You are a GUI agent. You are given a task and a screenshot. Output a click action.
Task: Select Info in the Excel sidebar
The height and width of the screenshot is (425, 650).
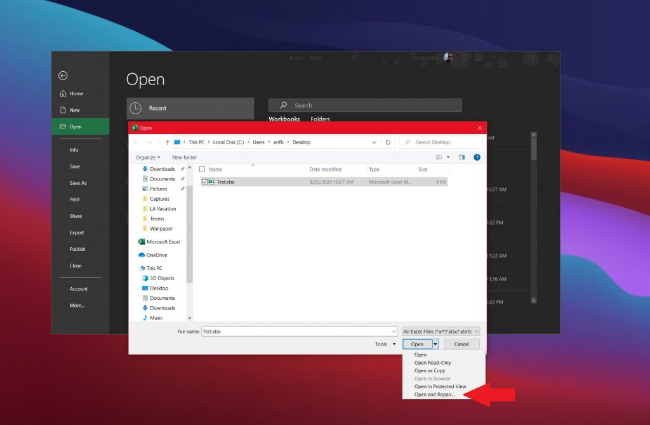[x=74, y=150]
